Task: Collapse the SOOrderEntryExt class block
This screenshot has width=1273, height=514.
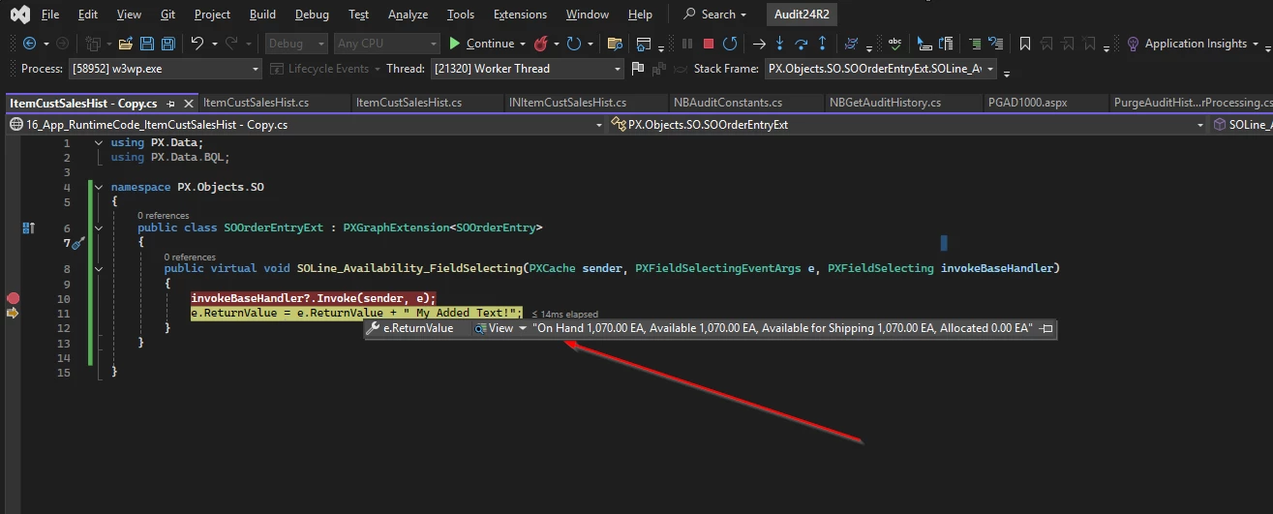Action: [99, 228]
